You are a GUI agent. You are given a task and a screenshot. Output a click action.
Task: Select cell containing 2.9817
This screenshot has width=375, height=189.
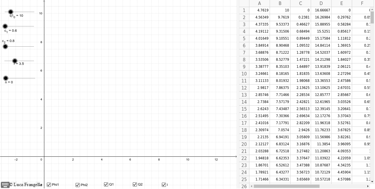[x=259, y=88]
